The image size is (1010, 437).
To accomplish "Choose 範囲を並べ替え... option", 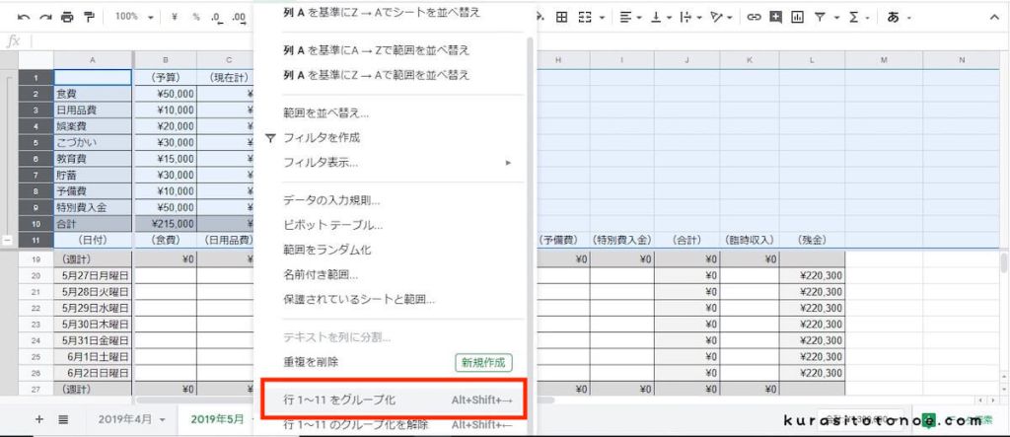I will click(x=325, y=113).
